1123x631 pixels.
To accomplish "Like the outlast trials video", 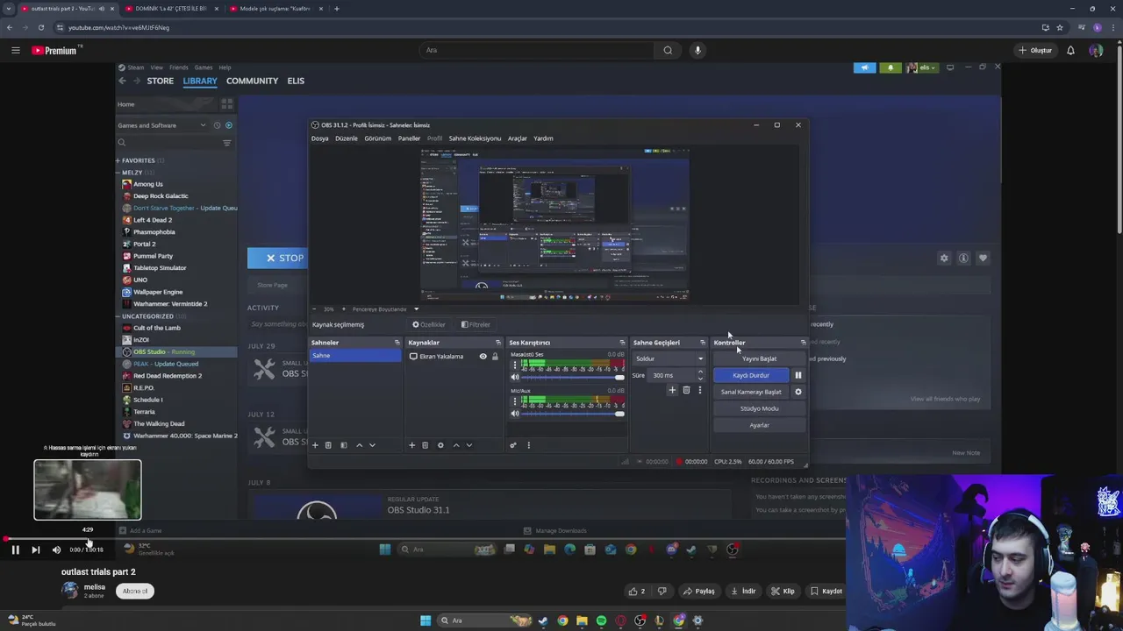I will pyautogui.click(x=637, y=591).
